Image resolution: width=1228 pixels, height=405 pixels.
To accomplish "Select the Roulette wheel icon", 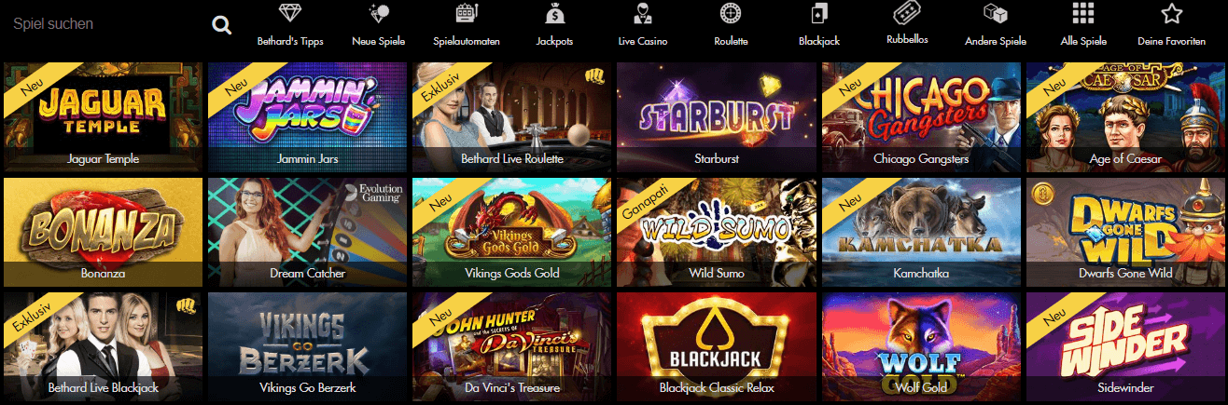I will [x=731, y=14].
